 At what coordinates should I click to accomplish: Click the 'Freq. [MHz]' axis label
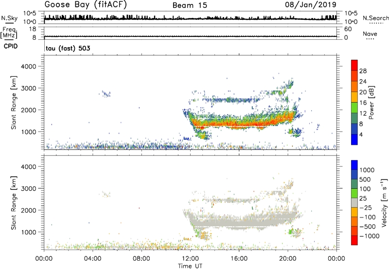coord(9,33)
